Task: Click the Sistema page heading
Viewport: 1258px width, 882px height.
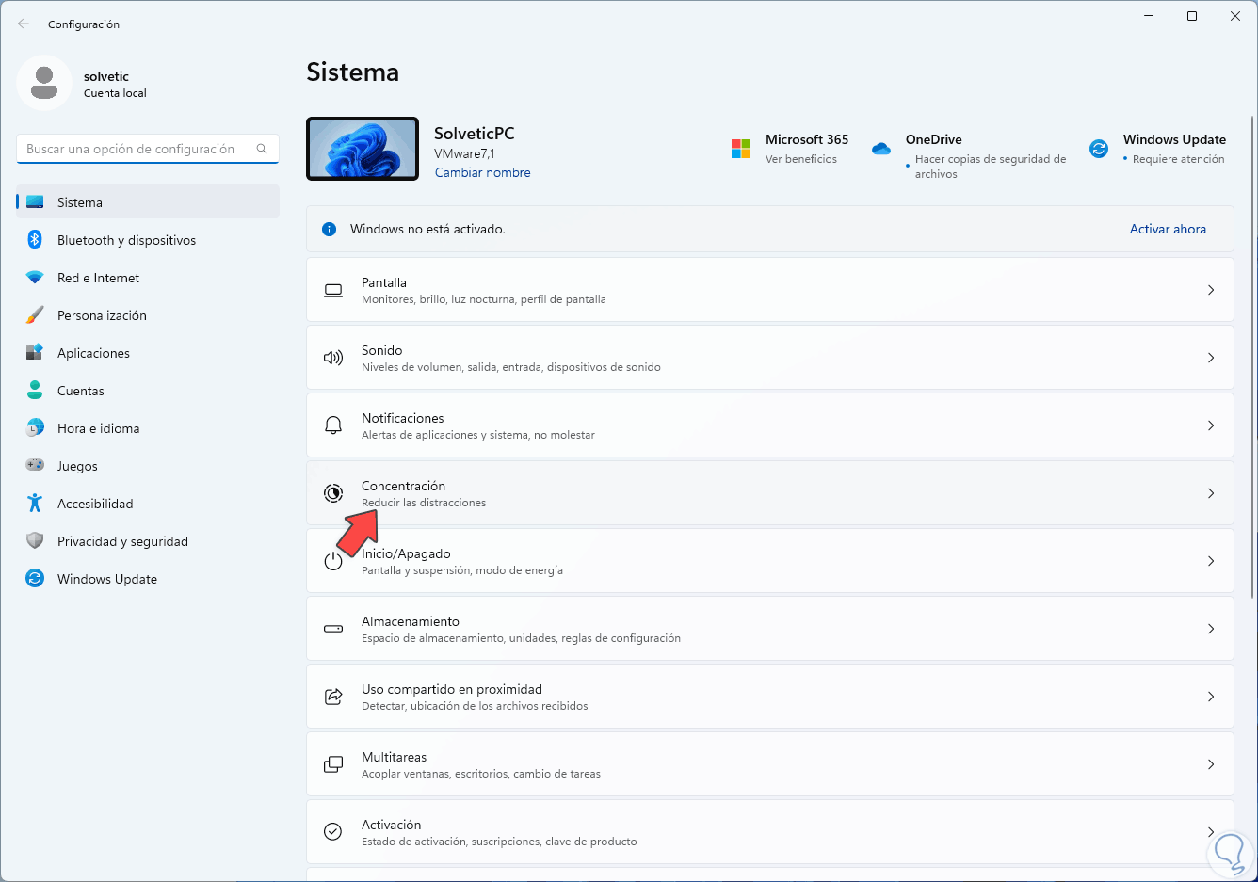Action: (x=352, y=72)
